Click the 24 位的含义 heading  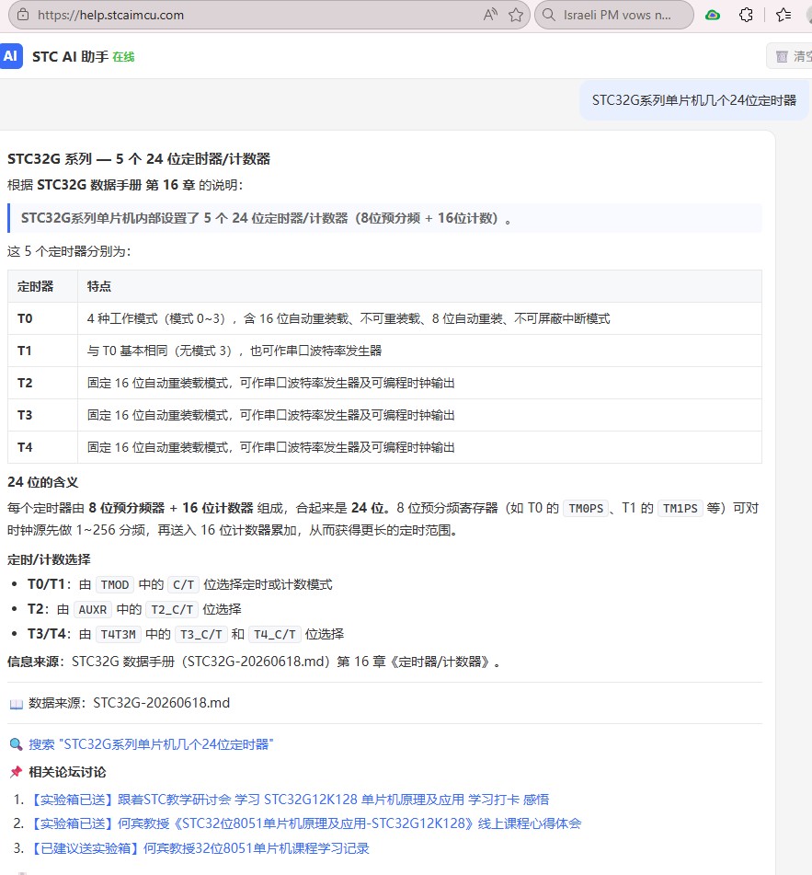(x=43, y=482)
